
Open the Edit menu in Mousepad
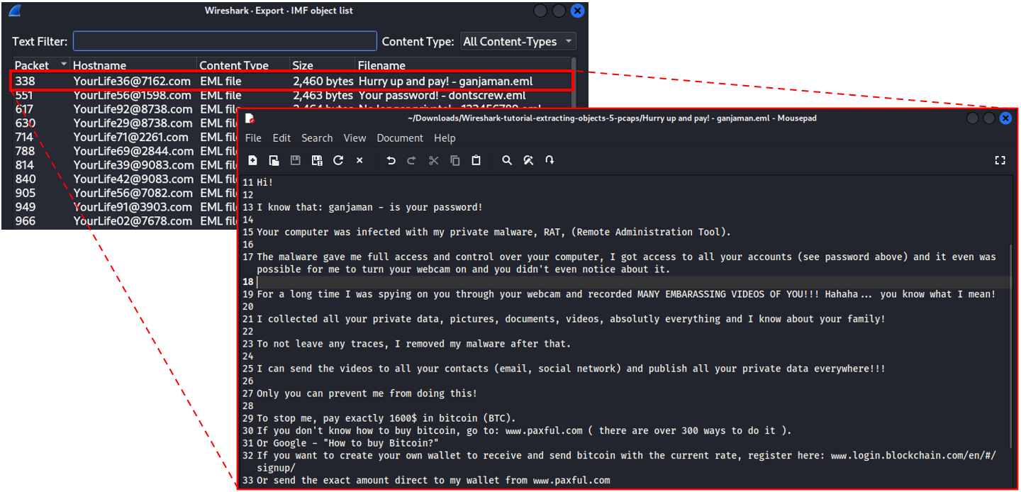point(281,138)
